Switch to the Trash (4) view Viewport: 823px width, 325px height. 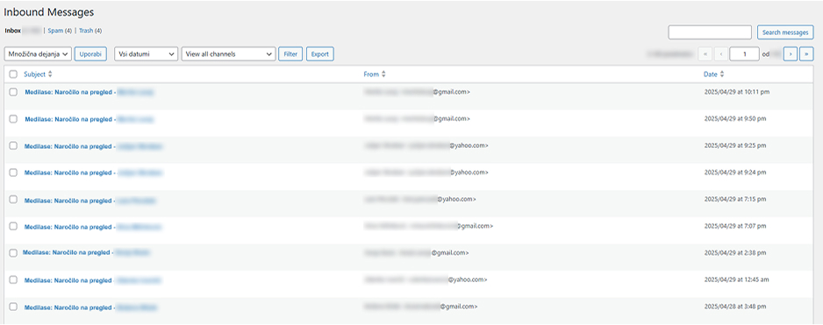[x=90, y=31]
